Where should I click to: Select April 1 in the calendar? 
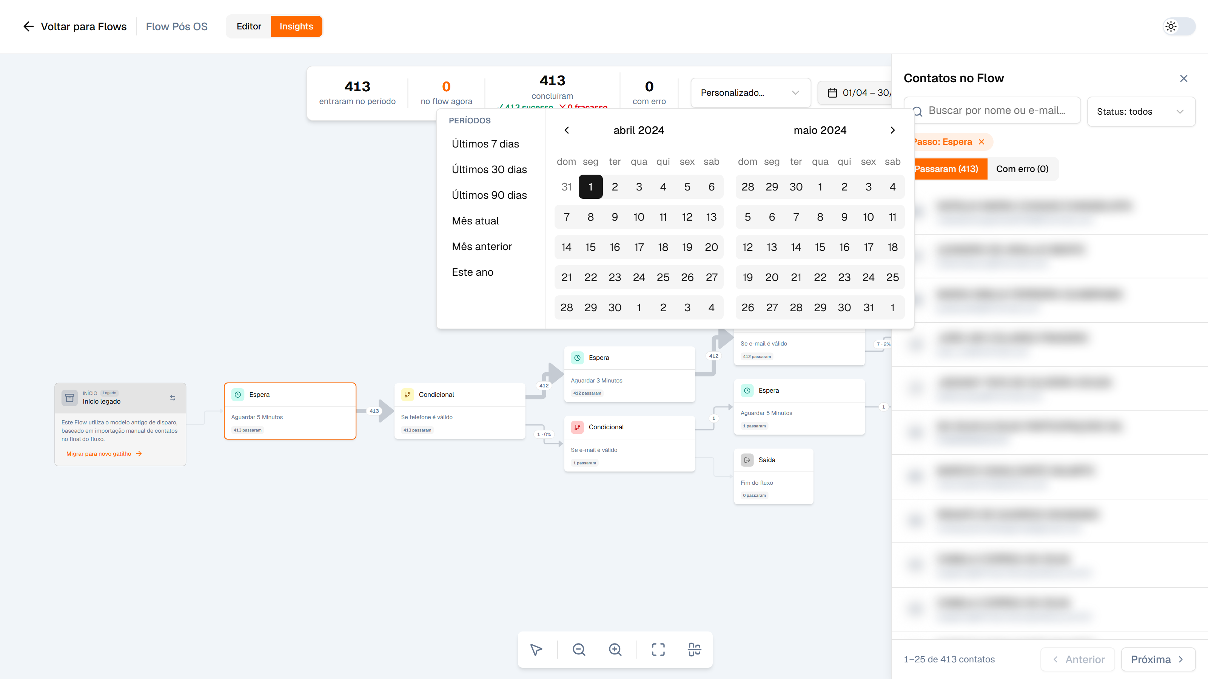tap(590, 187)
